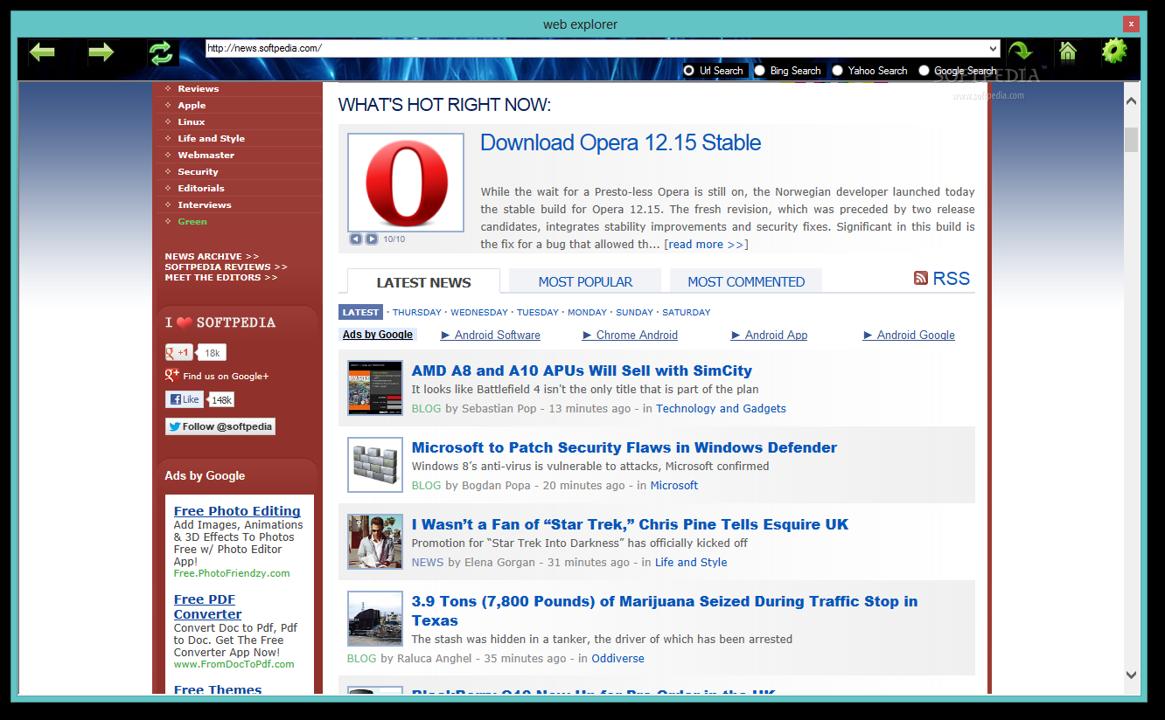Open the home page icon
The height and width of the screenshot is (720, 1165).
pyautogui.click(x=1067, y=52)
